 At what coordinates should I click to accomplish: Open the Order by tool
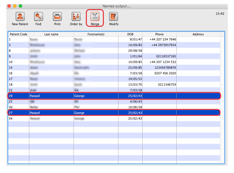click(76, 17)
